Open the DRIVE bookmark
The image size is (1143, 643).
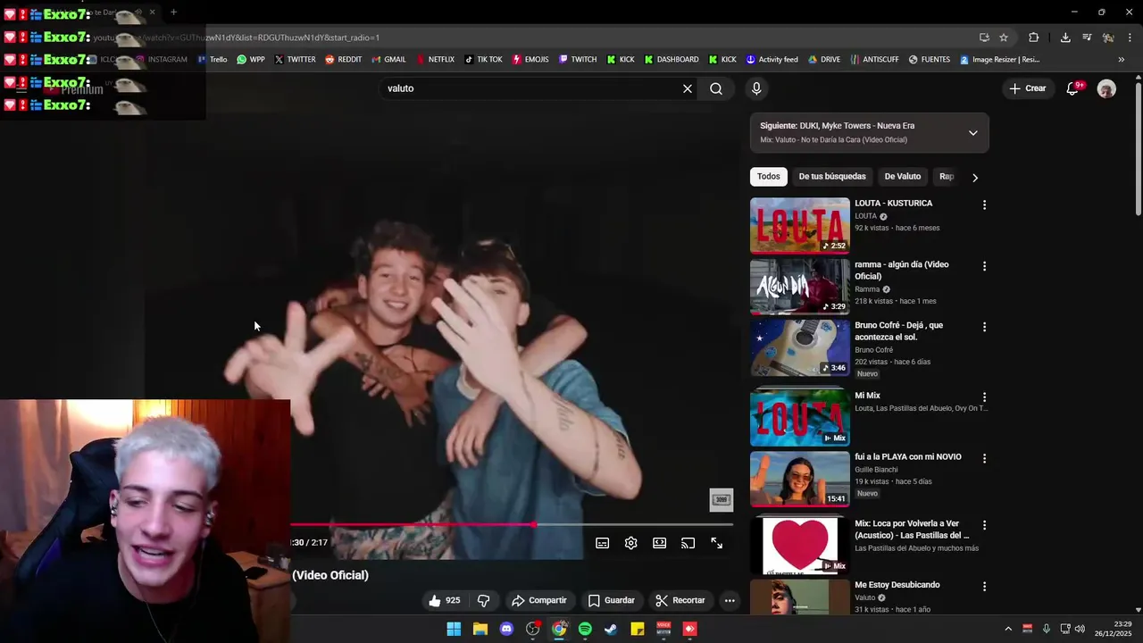click(x=824, y=60)
